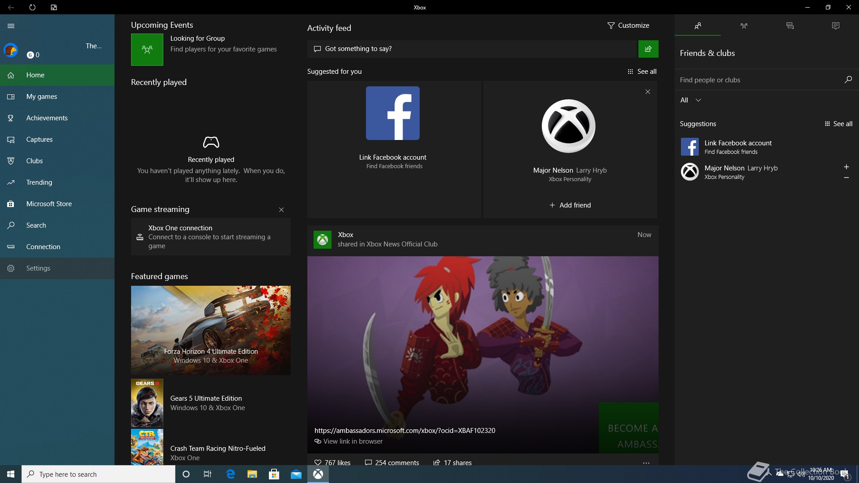Open Xbox News Official Club post header

483,240
